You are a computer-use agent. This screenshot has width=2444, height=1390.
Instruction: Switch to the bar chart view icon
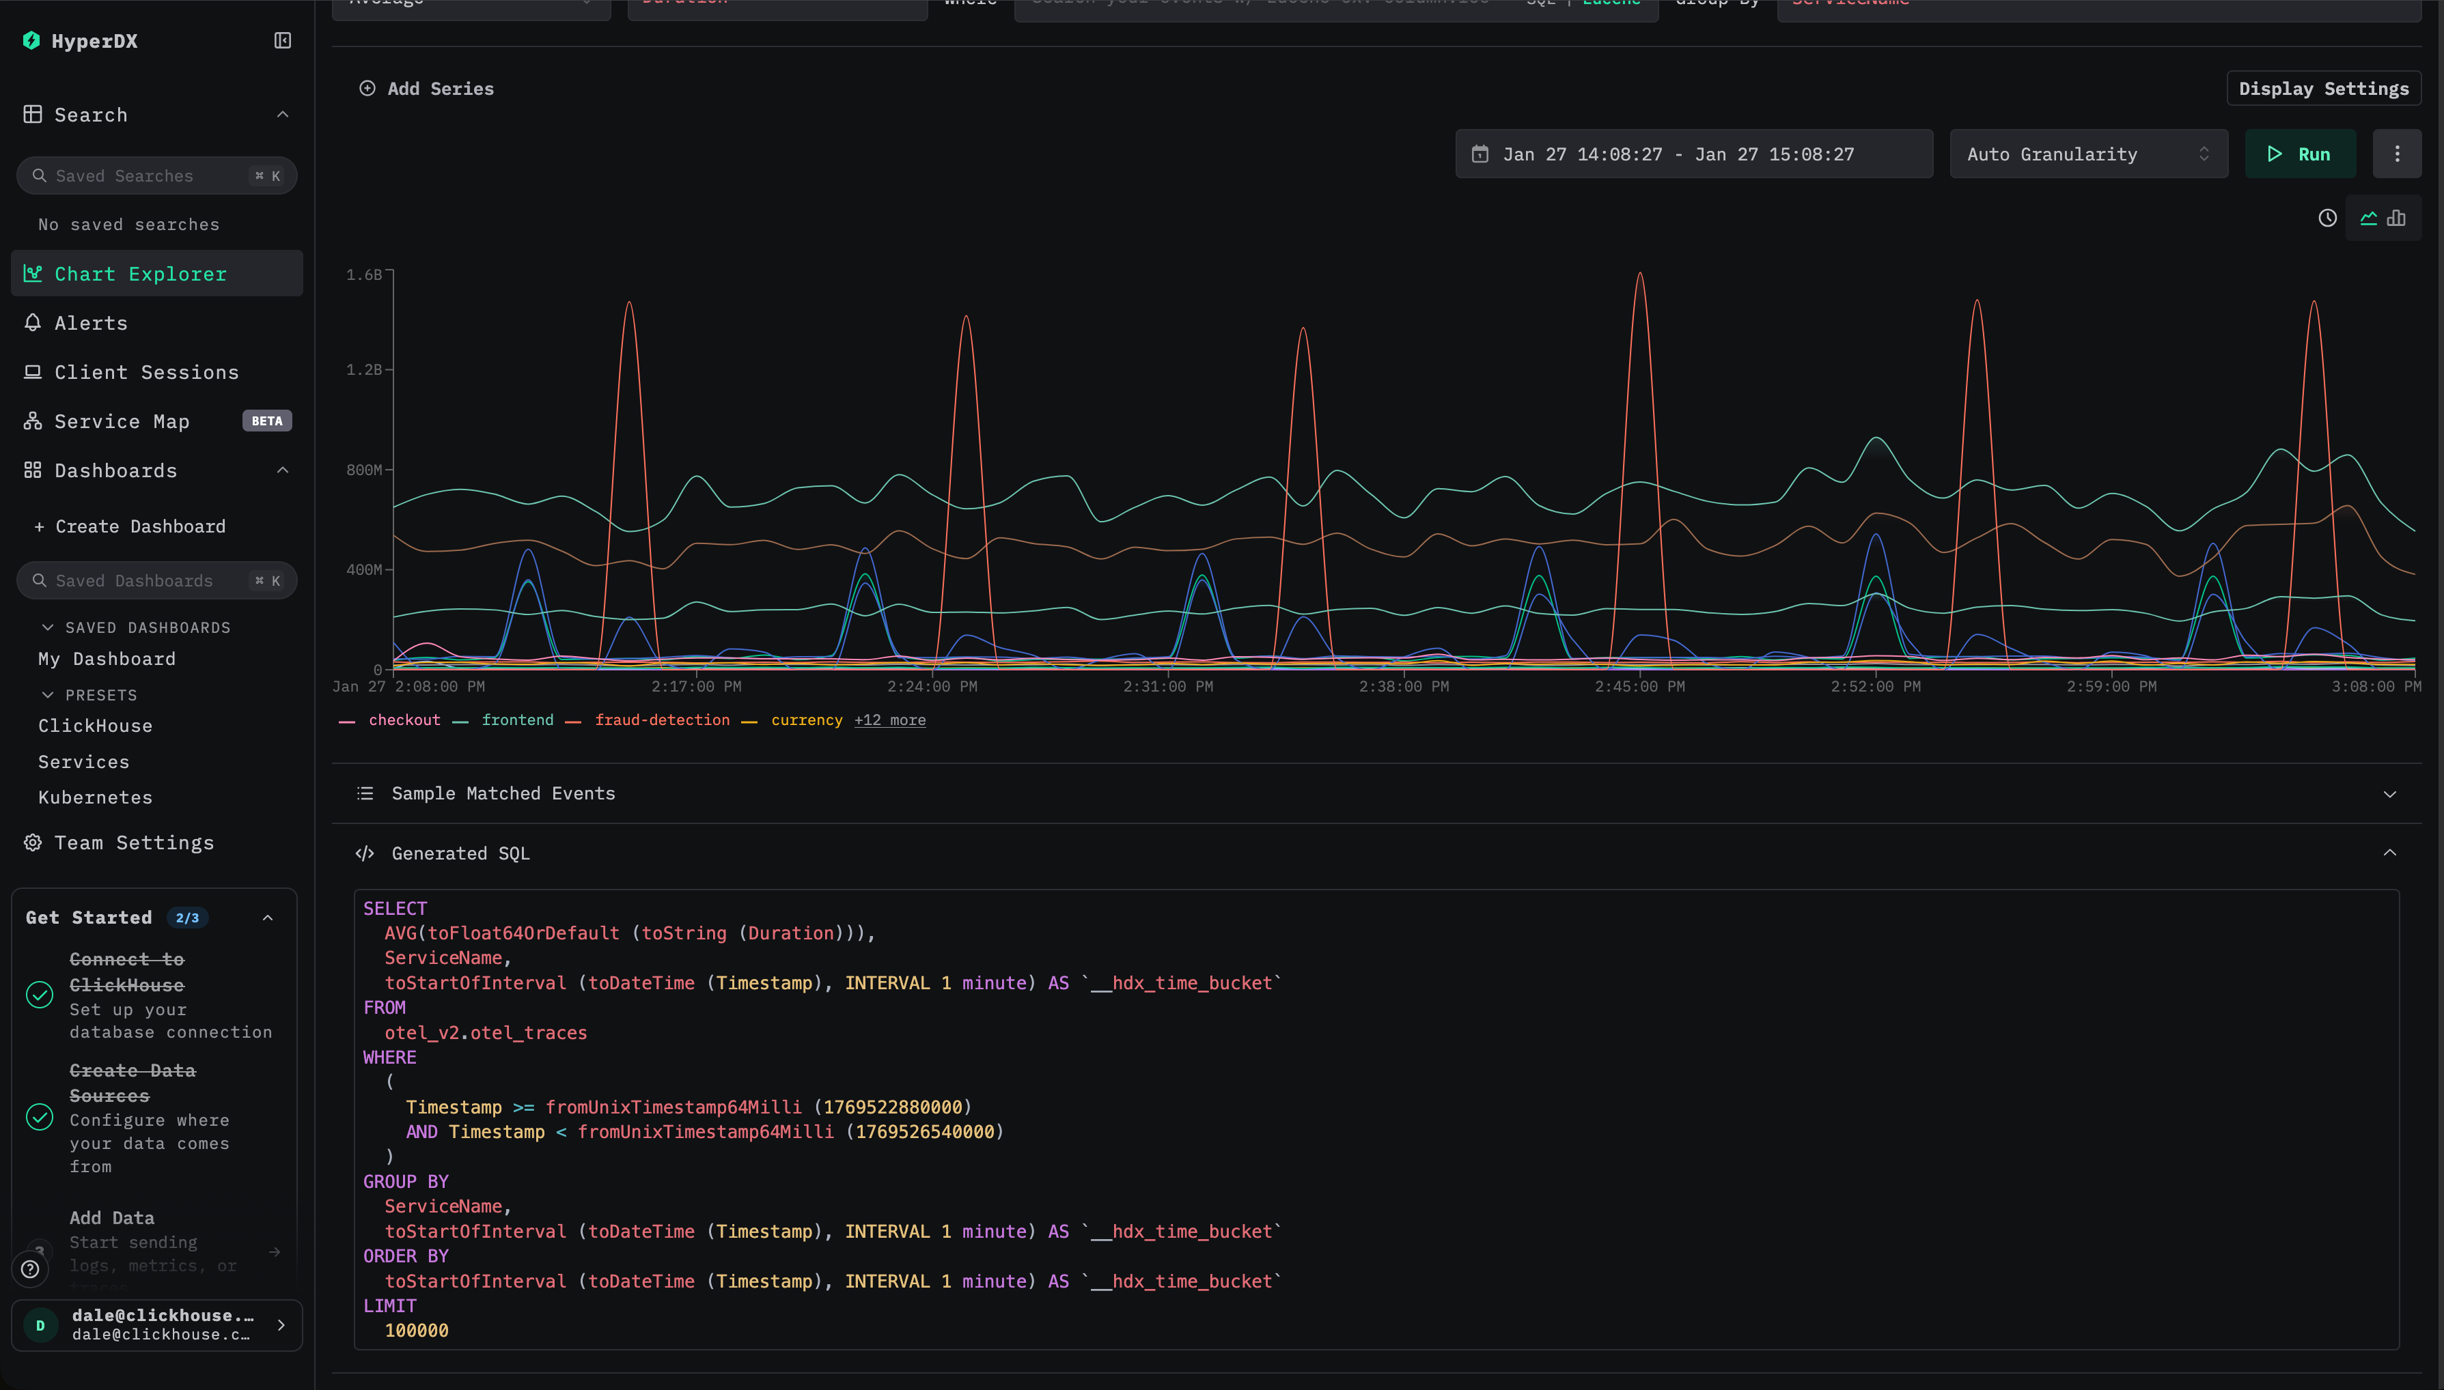[x=2397, y=218]
